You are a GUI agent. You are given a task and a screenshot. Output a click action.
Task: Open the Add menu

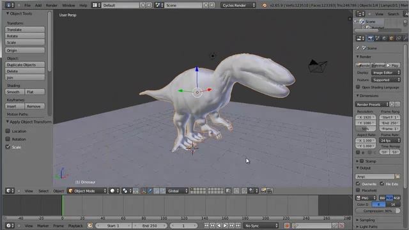click(38, 5)
